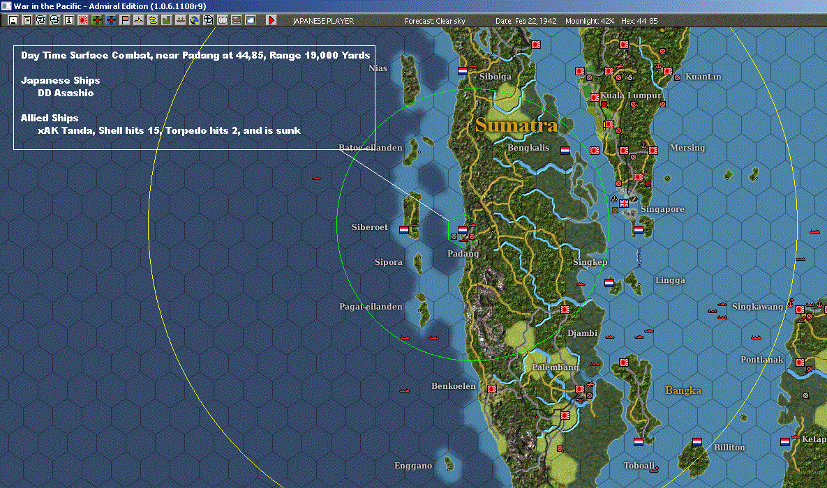
Task: Click the red plane on green background icon
Action: point(96,20)
